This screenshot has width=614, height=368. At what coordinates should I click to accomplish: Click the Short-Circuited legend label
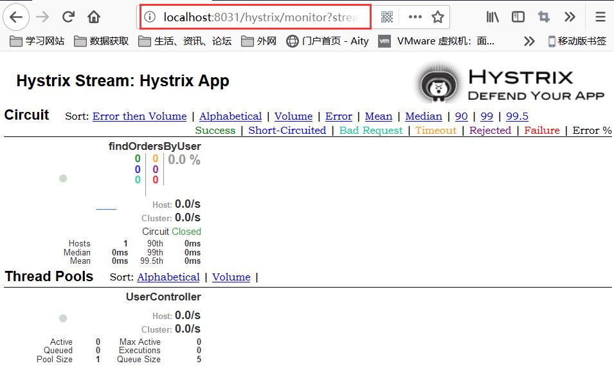pos(287,130)
